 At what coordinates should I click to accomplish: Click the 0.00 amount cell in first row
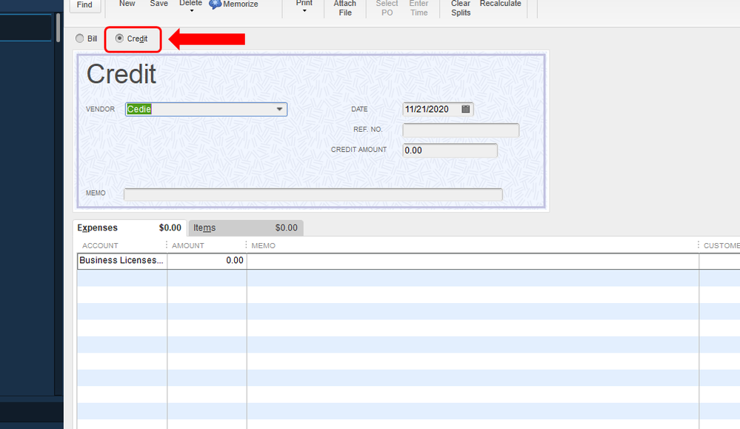click(x=207, y=261)
